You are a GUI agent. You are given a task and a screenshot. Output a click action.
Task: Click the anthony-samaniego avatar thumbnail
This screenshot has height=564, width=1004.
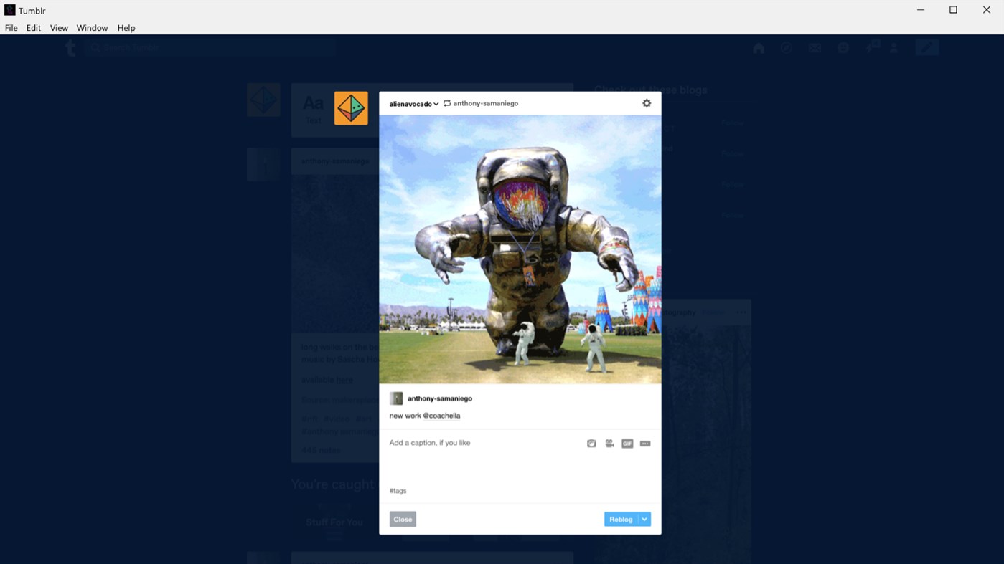396,398
